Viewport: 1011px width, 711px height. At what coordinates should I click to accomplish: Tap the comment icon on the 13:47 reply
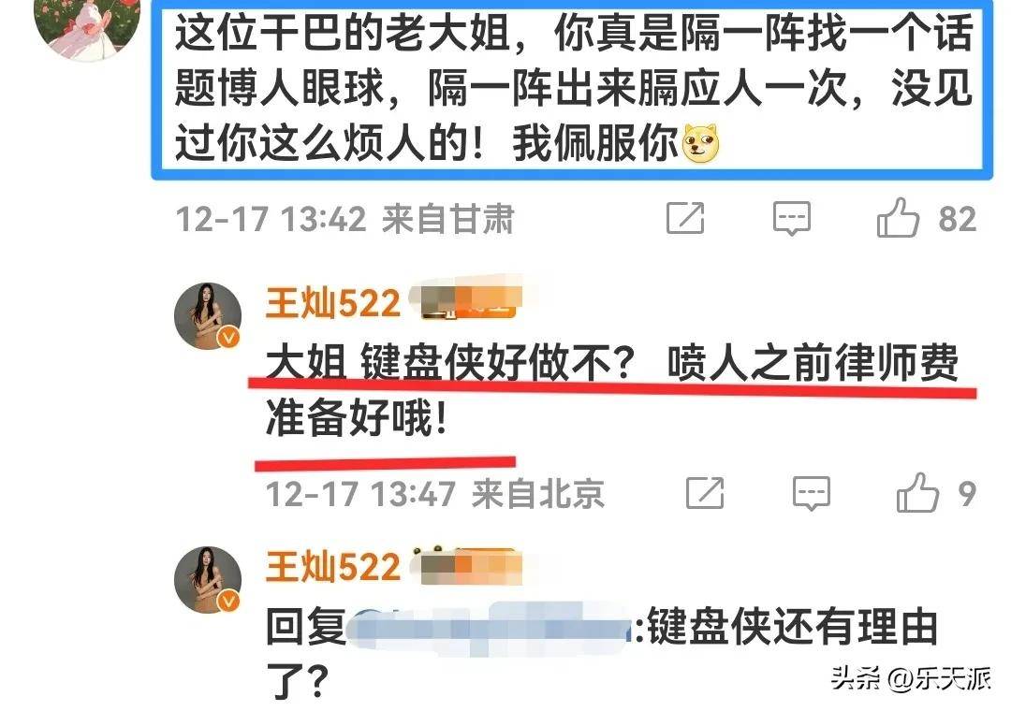coord(811,494)
